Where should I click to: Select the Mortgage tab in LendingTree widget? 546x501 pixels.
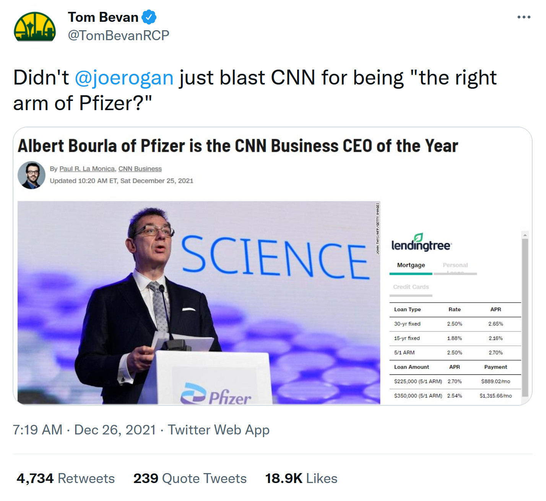[x=411, y=265]
